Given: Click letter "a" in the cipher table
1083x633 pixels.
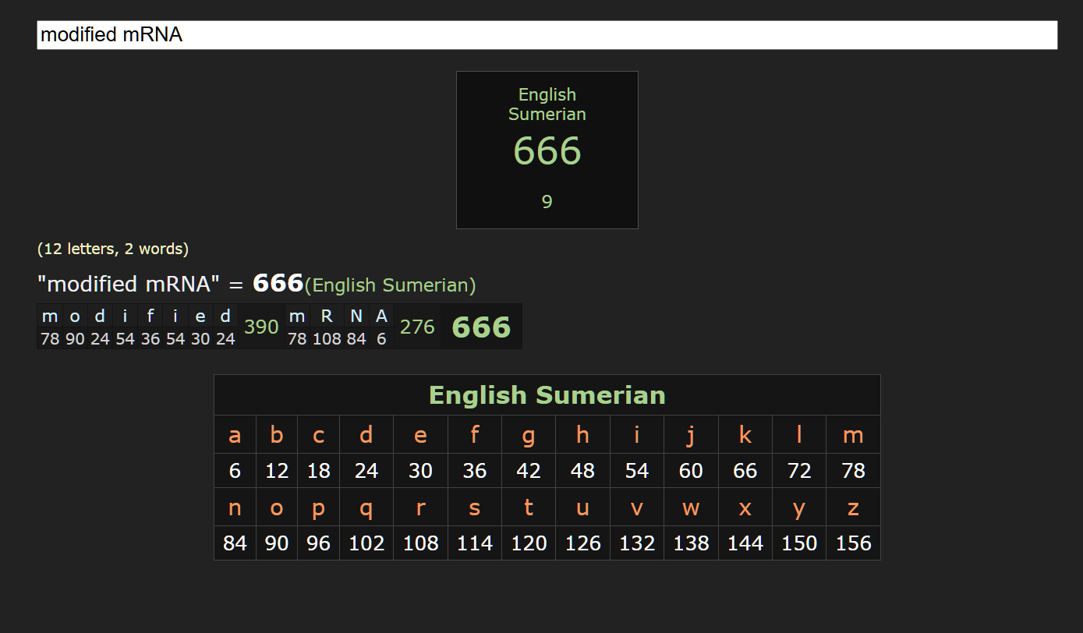Looking at the screenshot, I should coord(235,435).
